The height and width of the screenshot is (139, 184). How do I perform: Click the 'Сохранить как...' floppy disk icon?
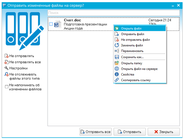[117, 57]
